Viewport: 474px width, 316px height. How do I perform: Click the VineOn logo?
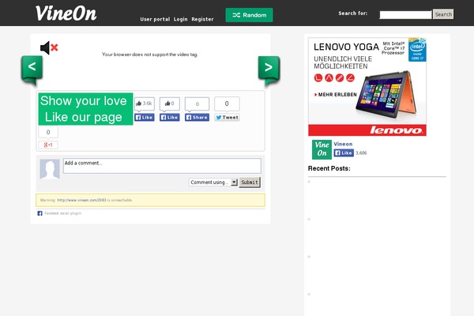pos(66,13)
